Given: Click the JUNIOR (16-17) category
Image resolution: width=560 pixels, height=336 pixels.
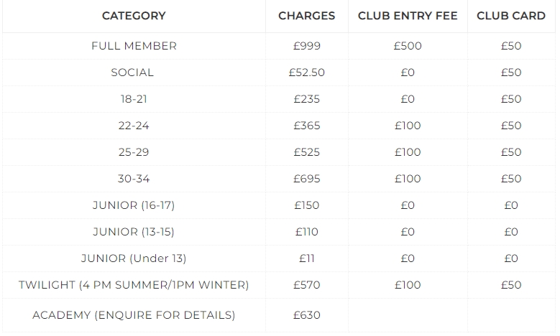Looking at the screenshot, I should pyautogui.click(x=134, y=205).
